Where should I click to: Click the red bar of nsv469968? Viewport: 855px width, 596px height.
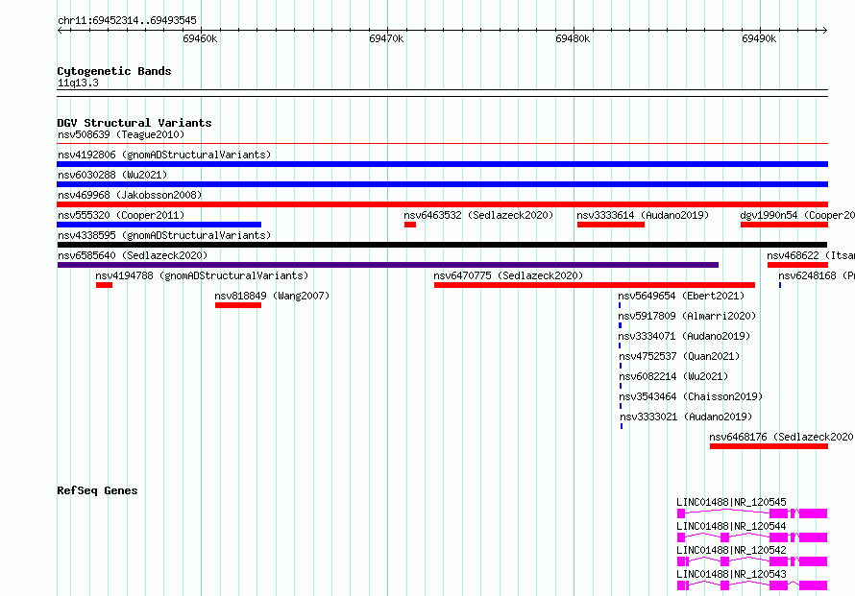click(x=442, y=204)
